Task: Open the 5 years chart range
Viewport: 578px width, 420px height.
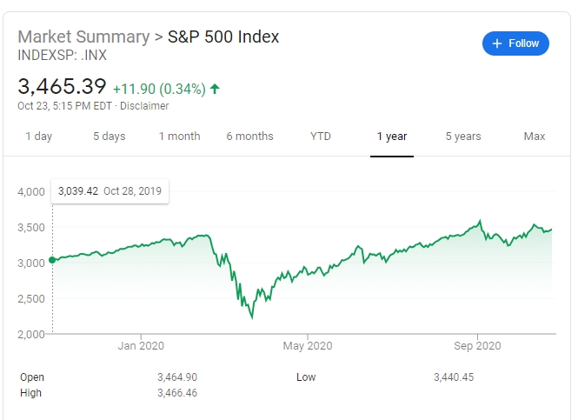Action: pyautogui.click(x=463, y=137)
